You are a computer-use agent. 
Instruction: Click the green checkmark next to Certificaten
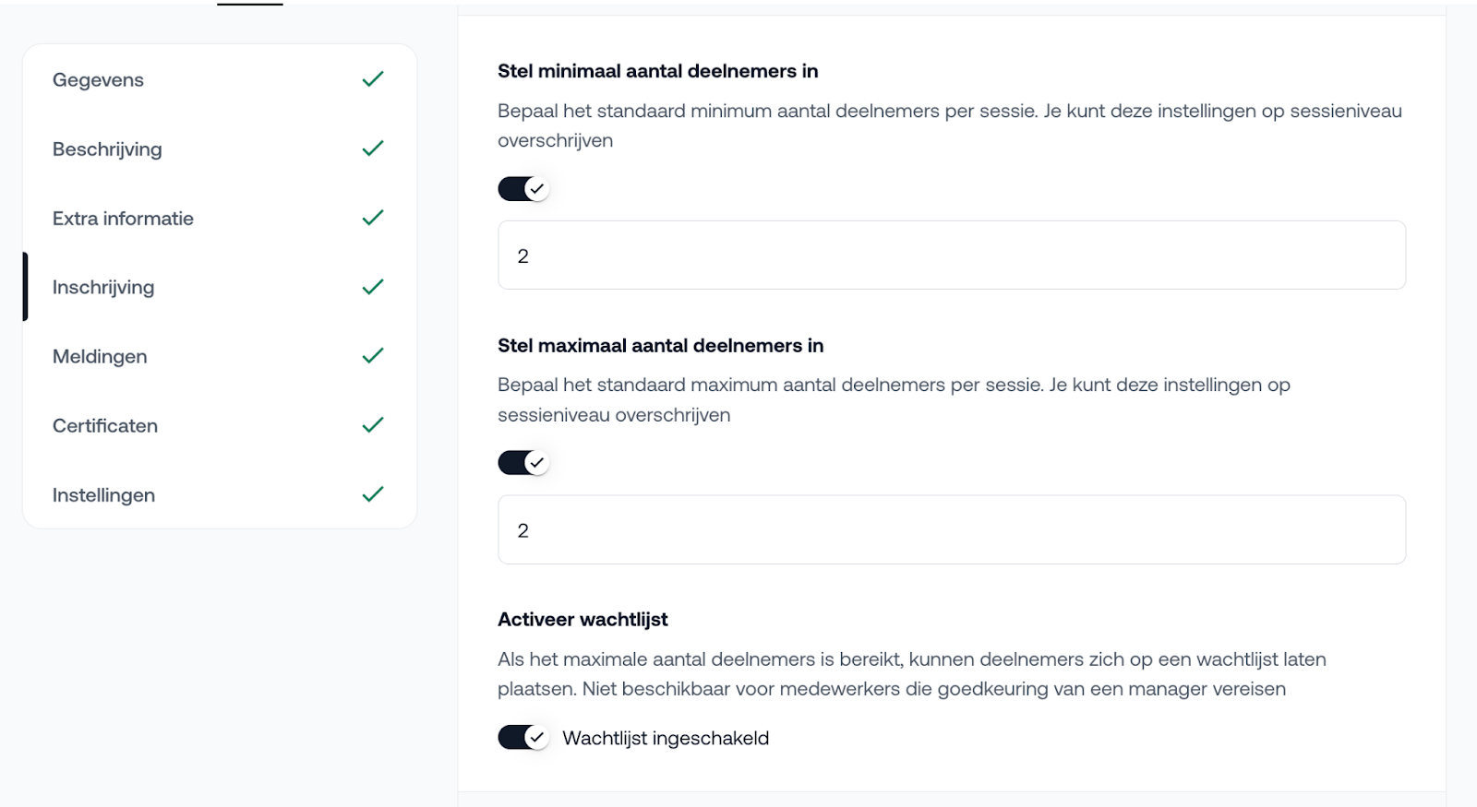pos(373,425)
